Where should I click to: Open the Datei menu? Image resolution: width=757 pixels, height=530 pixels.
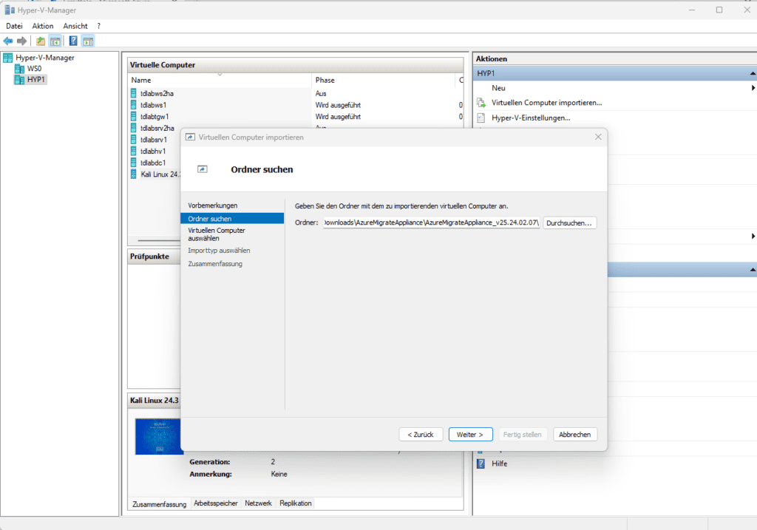click(14, 26)
